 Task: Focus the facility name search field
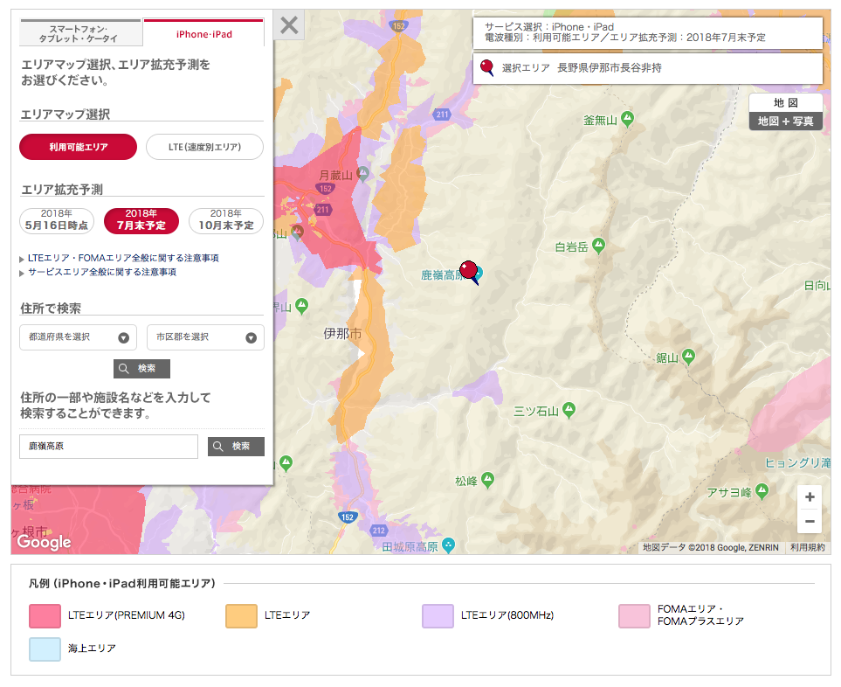click(x=109, y=447)
